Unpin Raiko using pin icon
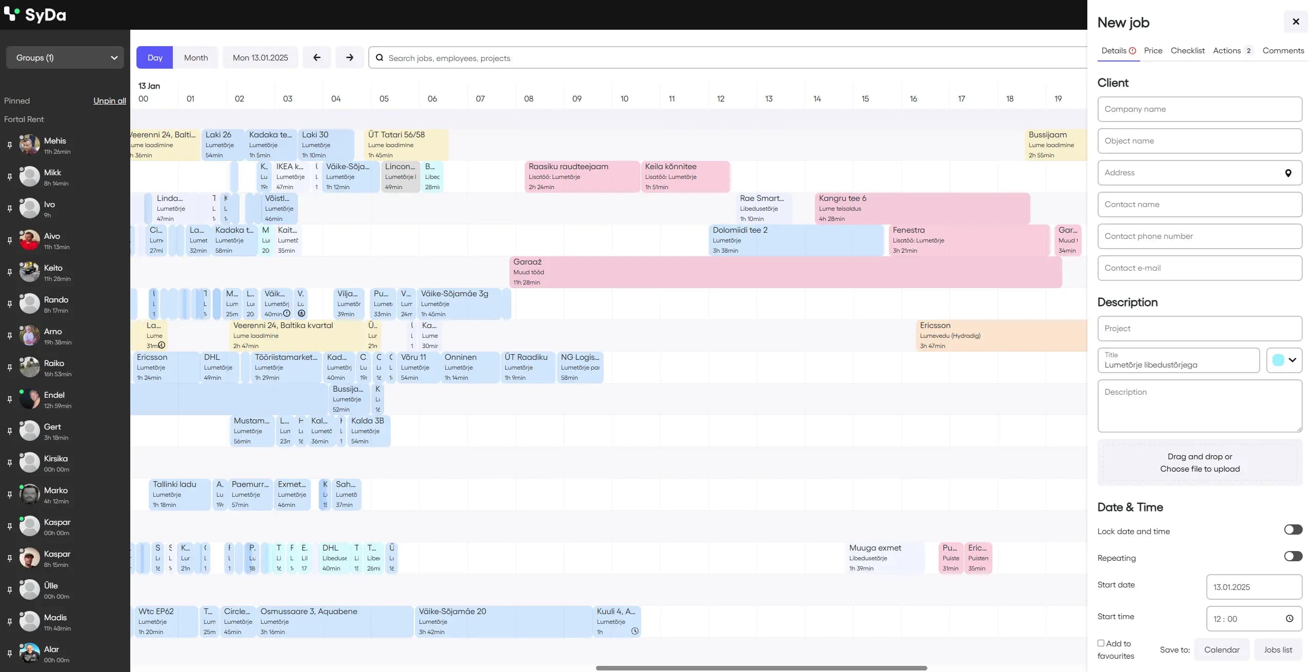Screen dimensions: 1313x672 point(9,368)
